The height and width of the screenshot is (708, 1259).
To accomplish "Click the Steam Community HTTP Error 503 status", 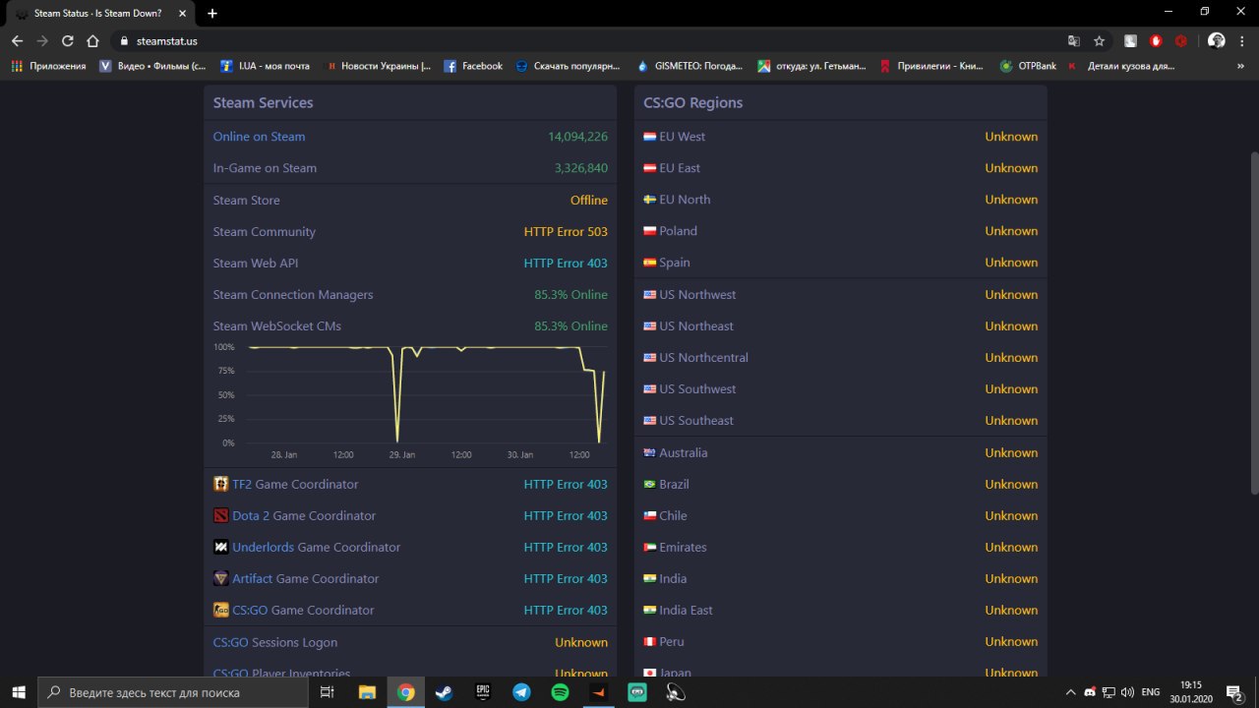I will pyautogui.click(x=566, y=232).
